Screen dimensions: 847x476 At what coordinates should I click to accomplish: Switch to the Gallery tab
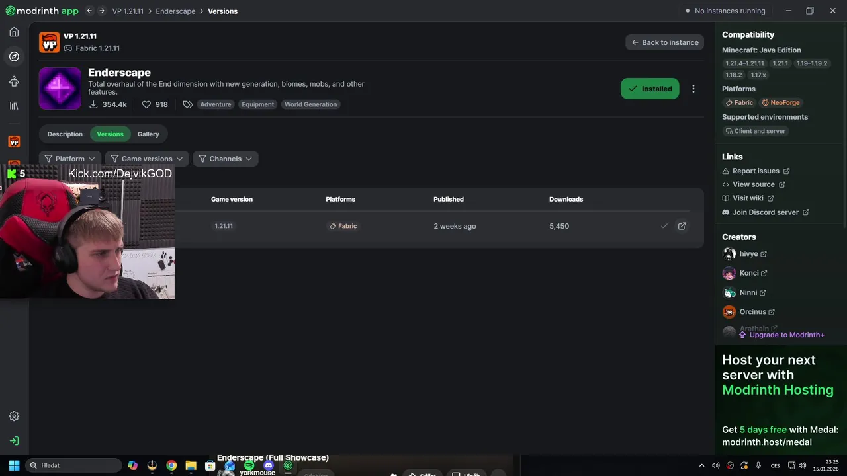click(x=148, y=134)
